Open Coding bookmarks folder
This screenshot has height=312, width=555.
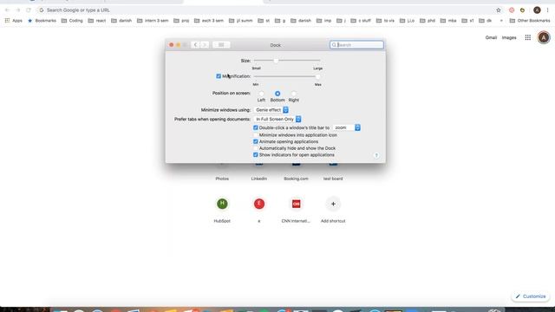click(72, 21)
